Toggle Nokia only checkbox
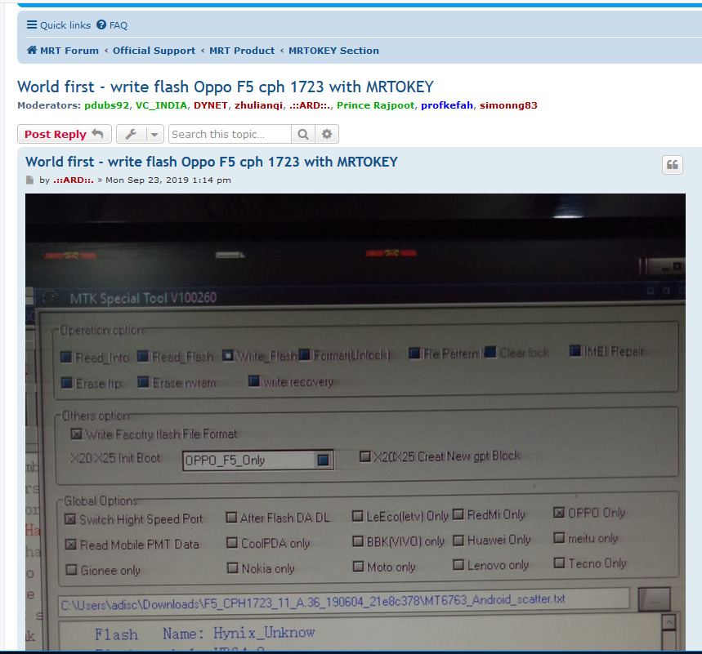Screen dimensions: 702x654 pos(232,568)
